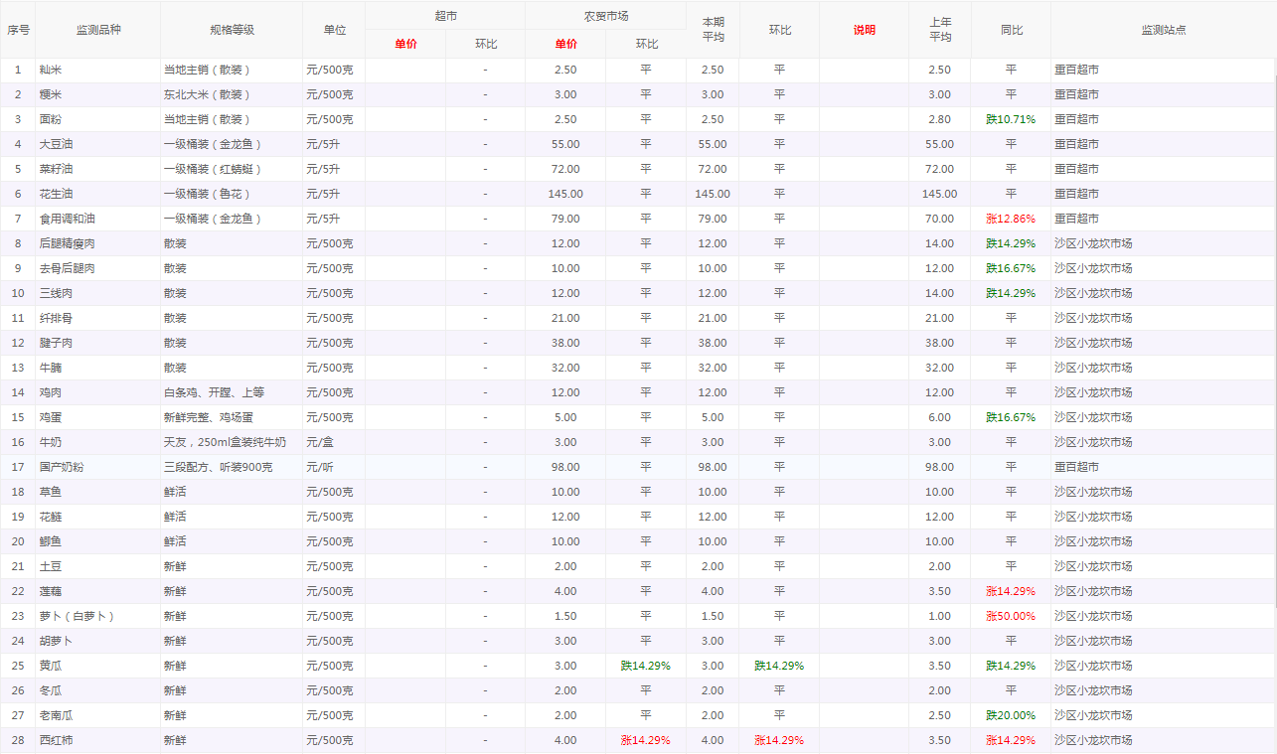Click the 同比 column header
Image resolution: width=1277 pixels, height=754 pixels.
(x=1011, y=30)
